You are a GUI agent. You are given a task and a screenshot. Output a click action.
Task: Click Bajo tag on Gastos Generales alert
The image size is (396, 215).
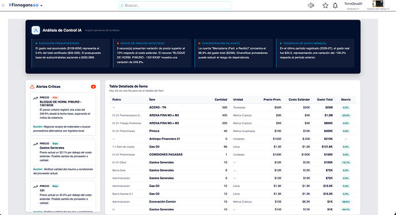tap(55, 143)
